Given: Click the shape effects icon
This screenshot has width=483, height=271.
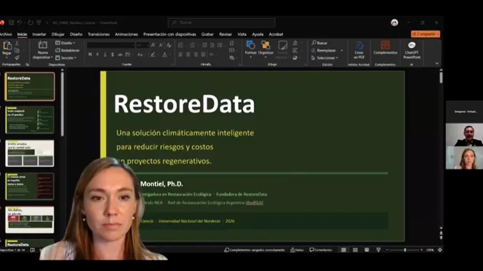Looking at the screenshot, I should pos(295,58).
